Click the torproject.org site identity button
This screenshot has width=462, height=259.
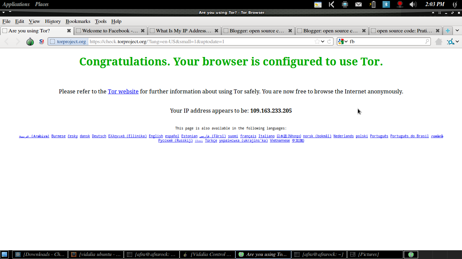[68, 41]
